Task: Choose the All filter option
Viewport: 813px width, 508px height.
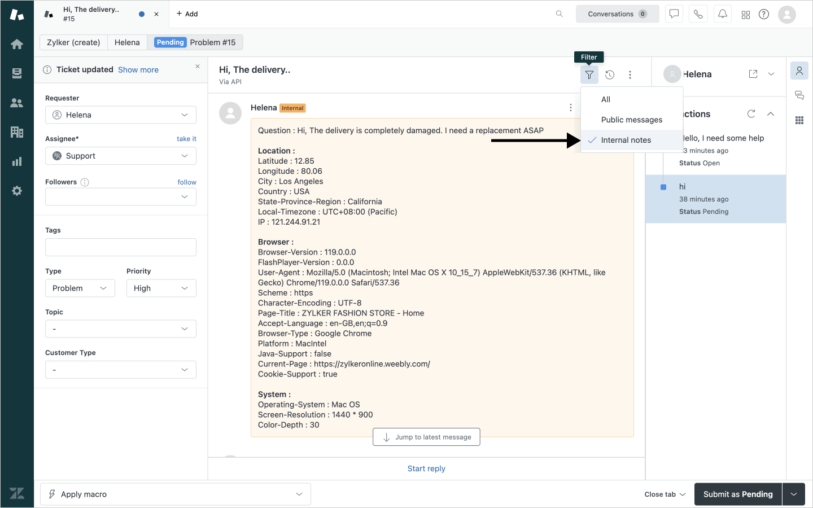Action: tap(606, 99)
